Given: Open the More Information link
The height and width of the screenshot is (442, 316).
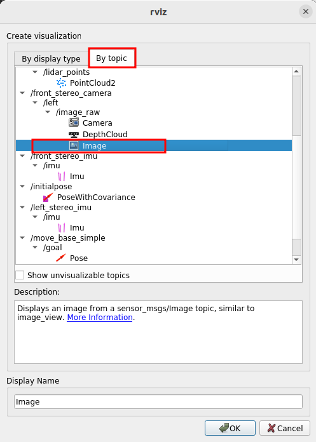Looking at the screenshot, I should tap(100, 318).
